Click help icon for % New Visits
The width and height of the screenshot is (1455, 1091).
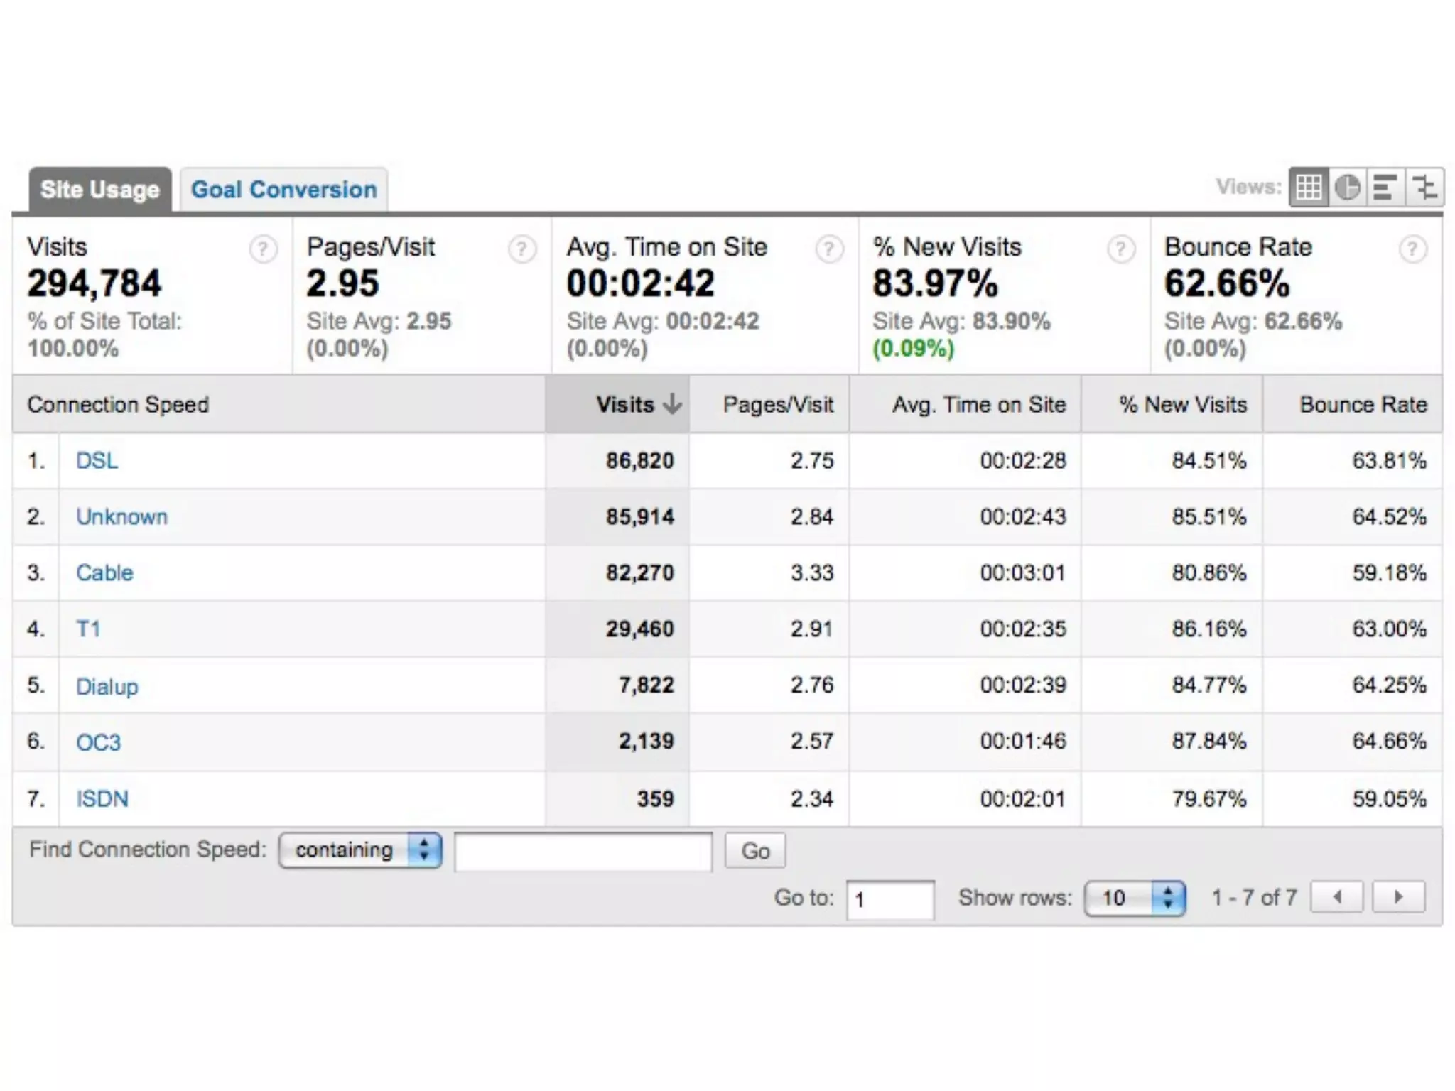1121,249
